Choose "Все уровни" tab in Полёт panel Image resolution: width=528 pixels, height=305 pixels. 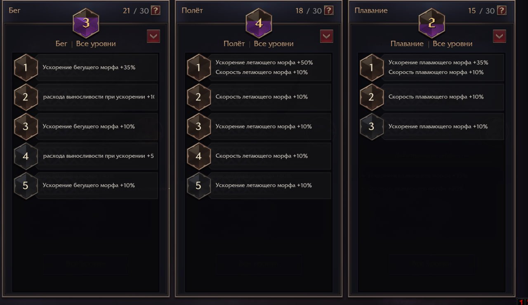coord(273,44)
